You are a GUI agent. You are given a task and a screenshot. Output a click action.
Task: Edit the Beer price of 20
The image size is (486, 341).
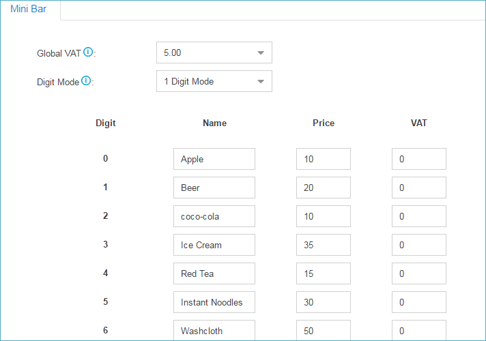click(323, 188)
